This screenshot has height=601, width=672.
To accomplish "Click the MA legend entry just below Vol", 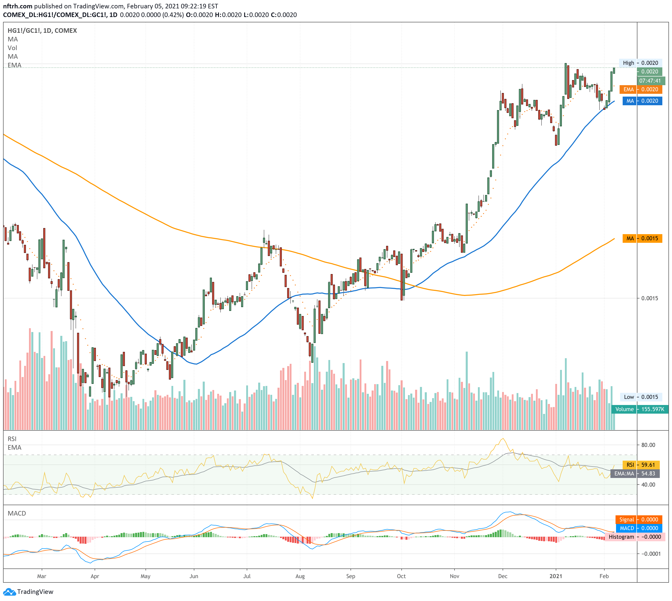I will coord(13,56).
